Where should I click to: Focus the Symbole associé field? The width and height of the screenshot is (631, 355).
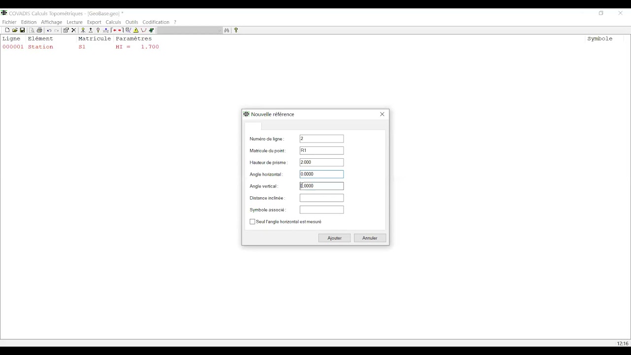point(321,210)
